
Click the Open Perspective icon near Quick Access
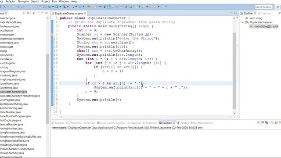pos(278,7)
